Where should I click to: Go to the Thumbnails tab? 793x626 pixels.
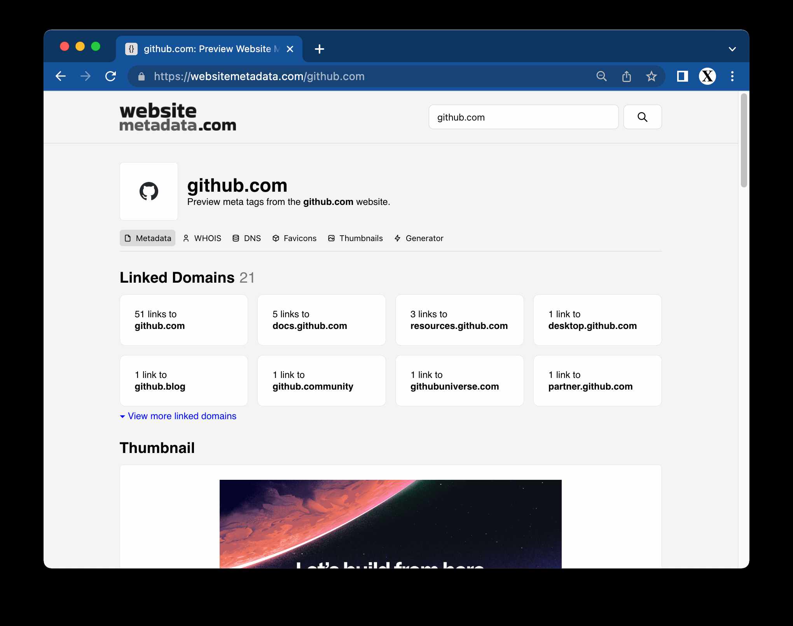(x=356, y=238)
